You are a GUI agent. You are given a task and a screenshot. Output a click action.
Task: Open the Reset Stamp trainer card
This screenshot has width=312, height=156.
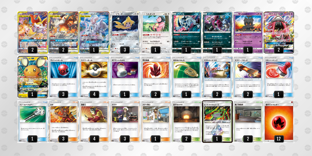point(278,77)
